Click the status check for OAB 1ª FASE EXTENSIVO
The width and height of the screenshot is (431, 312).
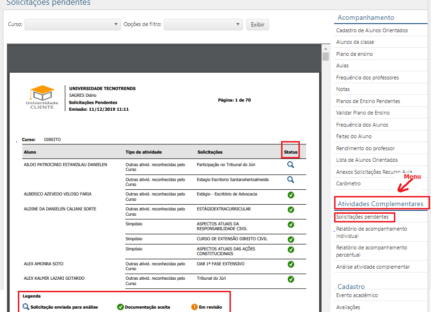click(290, 265)
